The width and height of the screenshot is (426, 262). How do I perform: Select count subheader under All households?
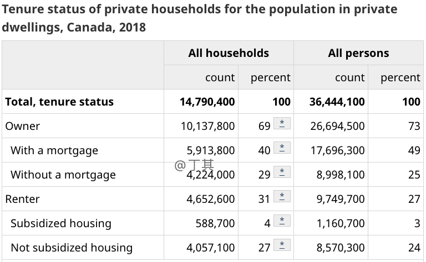coord(220,78)
